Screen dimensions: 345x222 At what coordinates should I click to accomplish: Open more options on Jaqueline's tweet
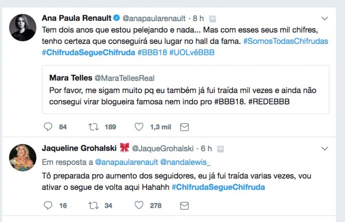325,148
